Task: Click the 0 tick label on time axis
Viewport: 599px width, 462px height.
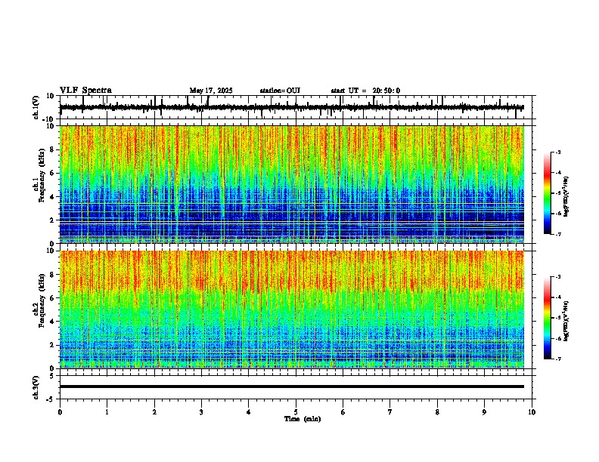Action: pos(60,412)
